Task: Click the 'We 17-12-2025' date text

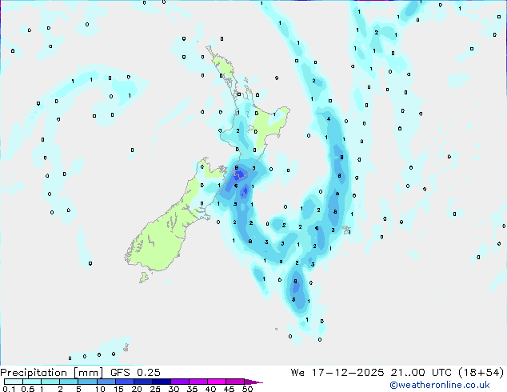Action: [x=337, y=373]
